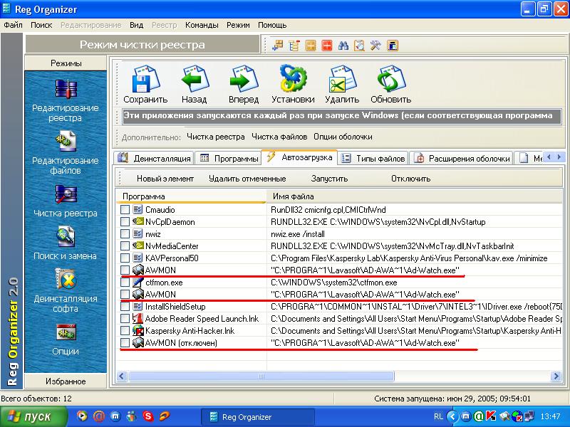Click the red @ icon in quick launch
Image resolution: width=570 pixels, height=427 pixels.
pyautogui.click(x=99, y=416)
